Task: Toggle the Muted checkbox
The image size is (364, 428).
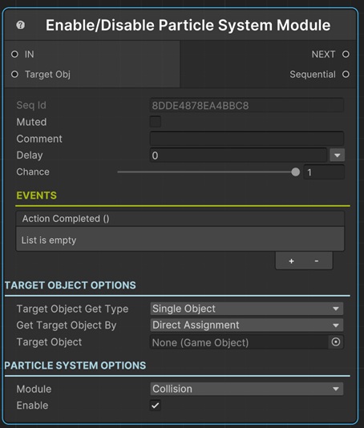Action: point(156,122)
